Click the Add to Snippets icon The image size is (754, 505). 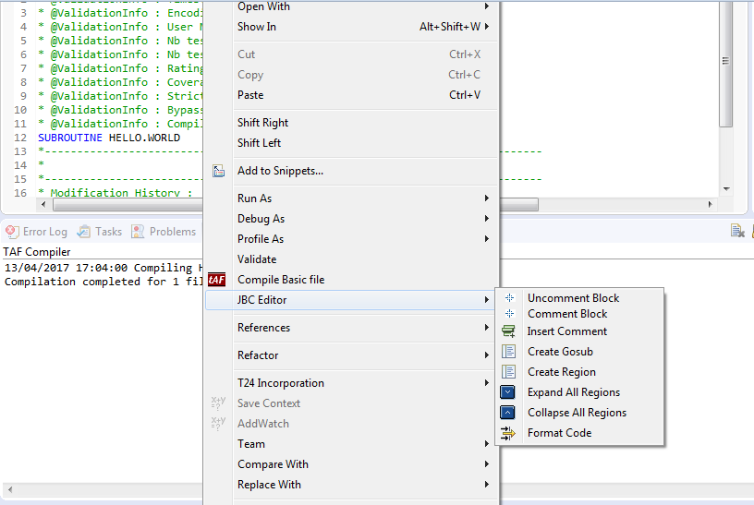pyautogui.click(x=219, y=171)
